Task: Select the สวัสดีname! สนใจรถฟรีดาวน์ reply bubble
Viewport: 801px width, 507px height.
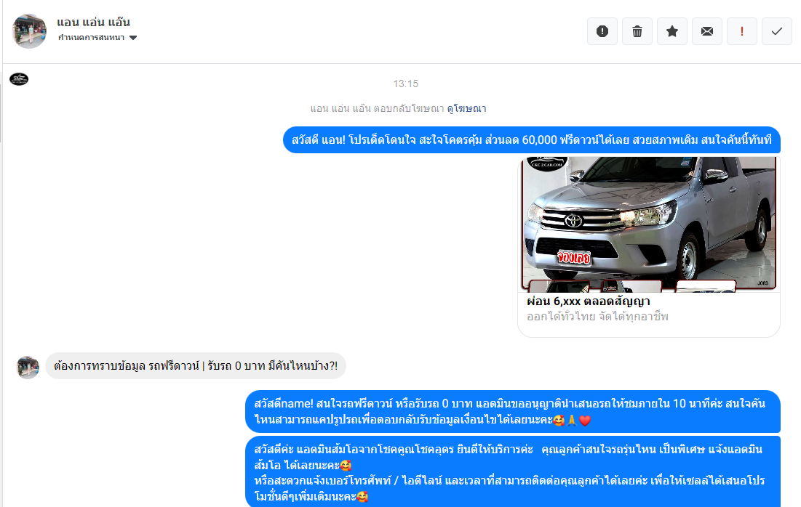Action: 513,412
